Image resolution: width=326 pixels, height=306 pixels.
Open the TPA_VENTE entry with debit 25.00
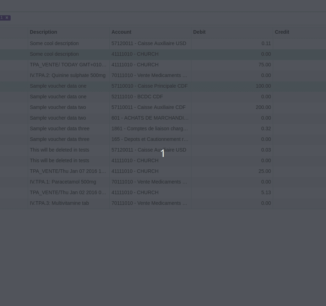click(68, 171)
